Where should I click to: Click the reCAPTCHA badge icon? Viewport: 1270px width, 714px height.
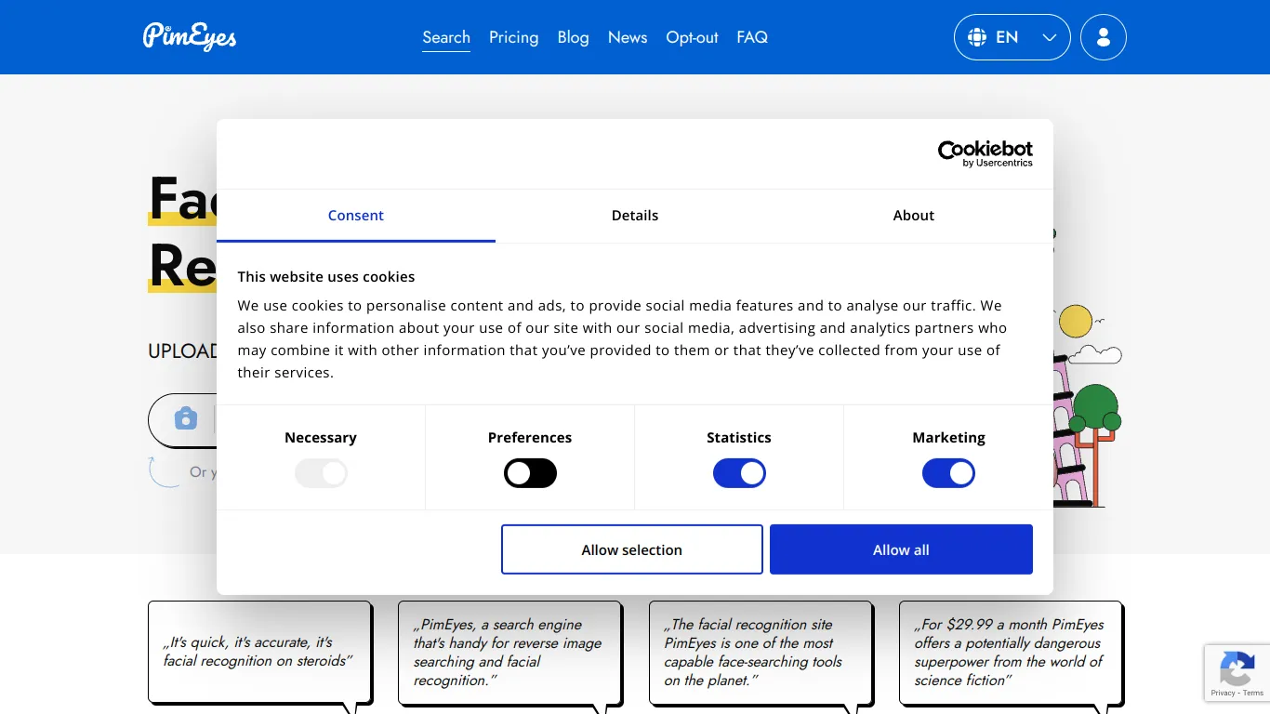point(1237,668)
